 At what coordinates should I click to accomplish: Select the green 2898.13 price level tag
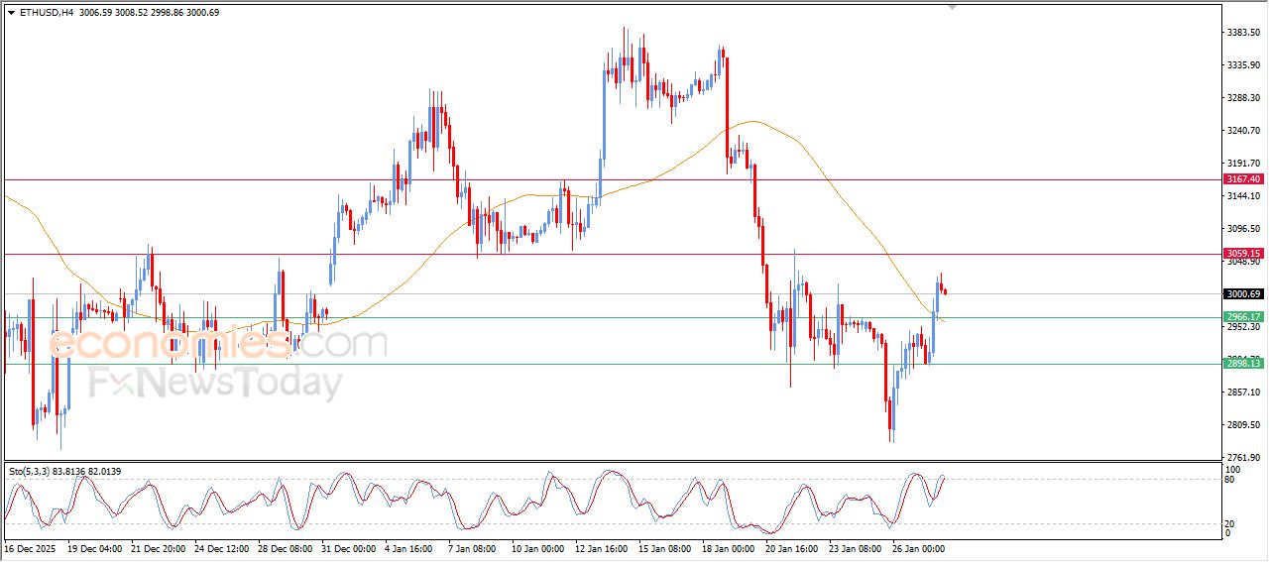point(1243,364)
